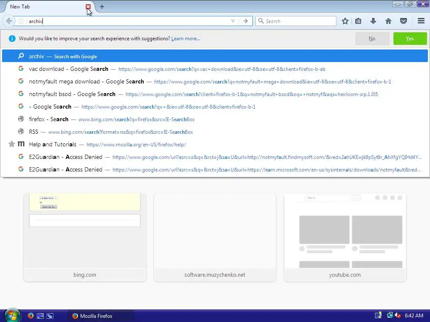
Task: Accept search suggestions with Yes button
Action: click(410, 39)
